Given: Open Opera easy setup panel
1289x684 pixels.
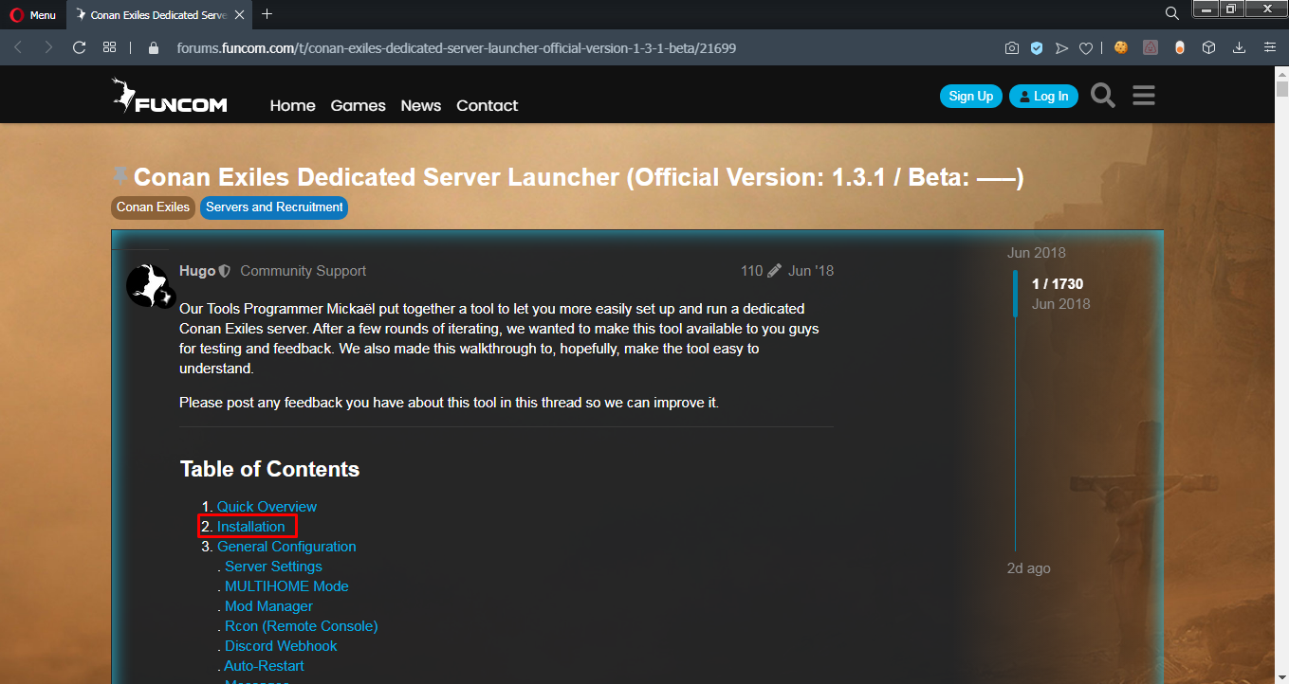Looking at the screenshot, I should pos(1270,47).
